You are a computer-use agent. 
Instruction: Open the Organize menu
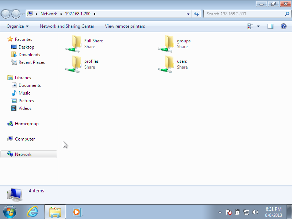[x=18, y=26]
